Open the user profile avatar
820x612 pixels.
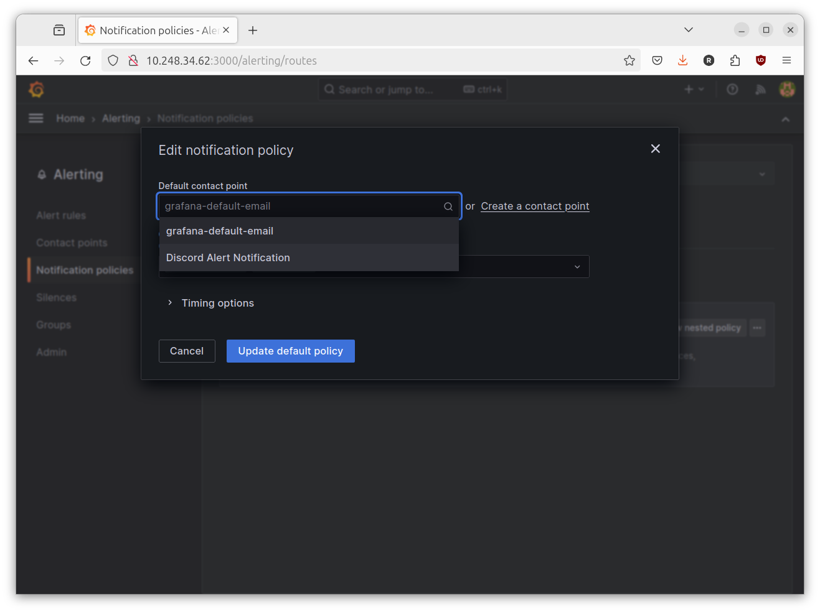787,90
